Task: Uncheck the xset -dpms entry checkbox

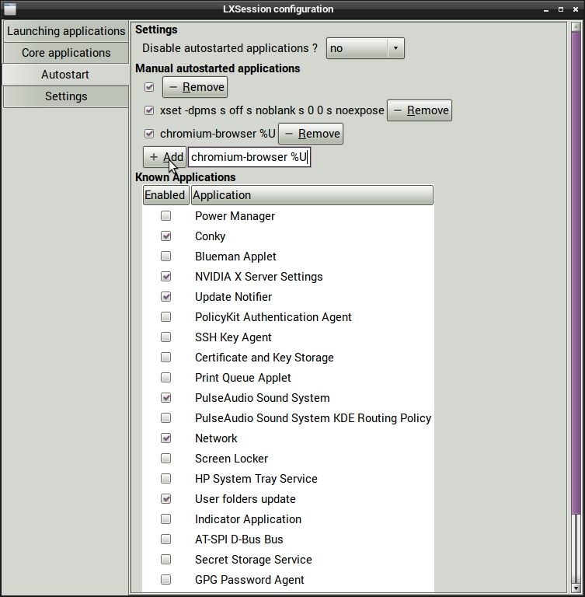Action: pos(149,110)
